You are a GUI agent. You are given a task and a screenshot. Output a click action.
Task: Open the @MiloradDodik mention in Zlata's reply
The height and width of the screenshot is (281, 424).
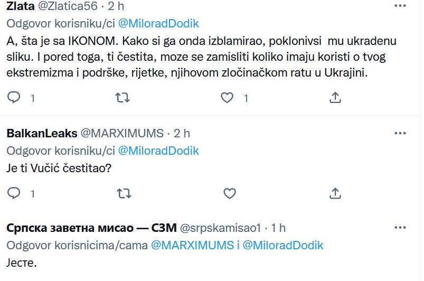click(x=158, y=24)
